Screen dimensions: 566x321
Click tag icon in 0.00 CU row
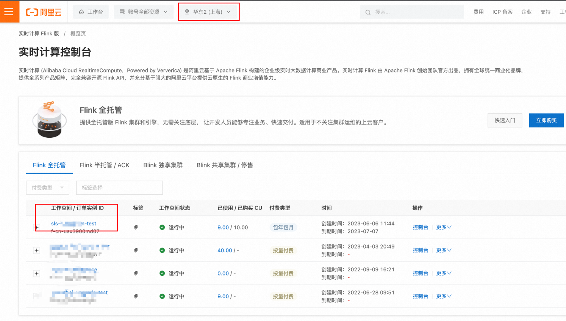coord(136,273)
